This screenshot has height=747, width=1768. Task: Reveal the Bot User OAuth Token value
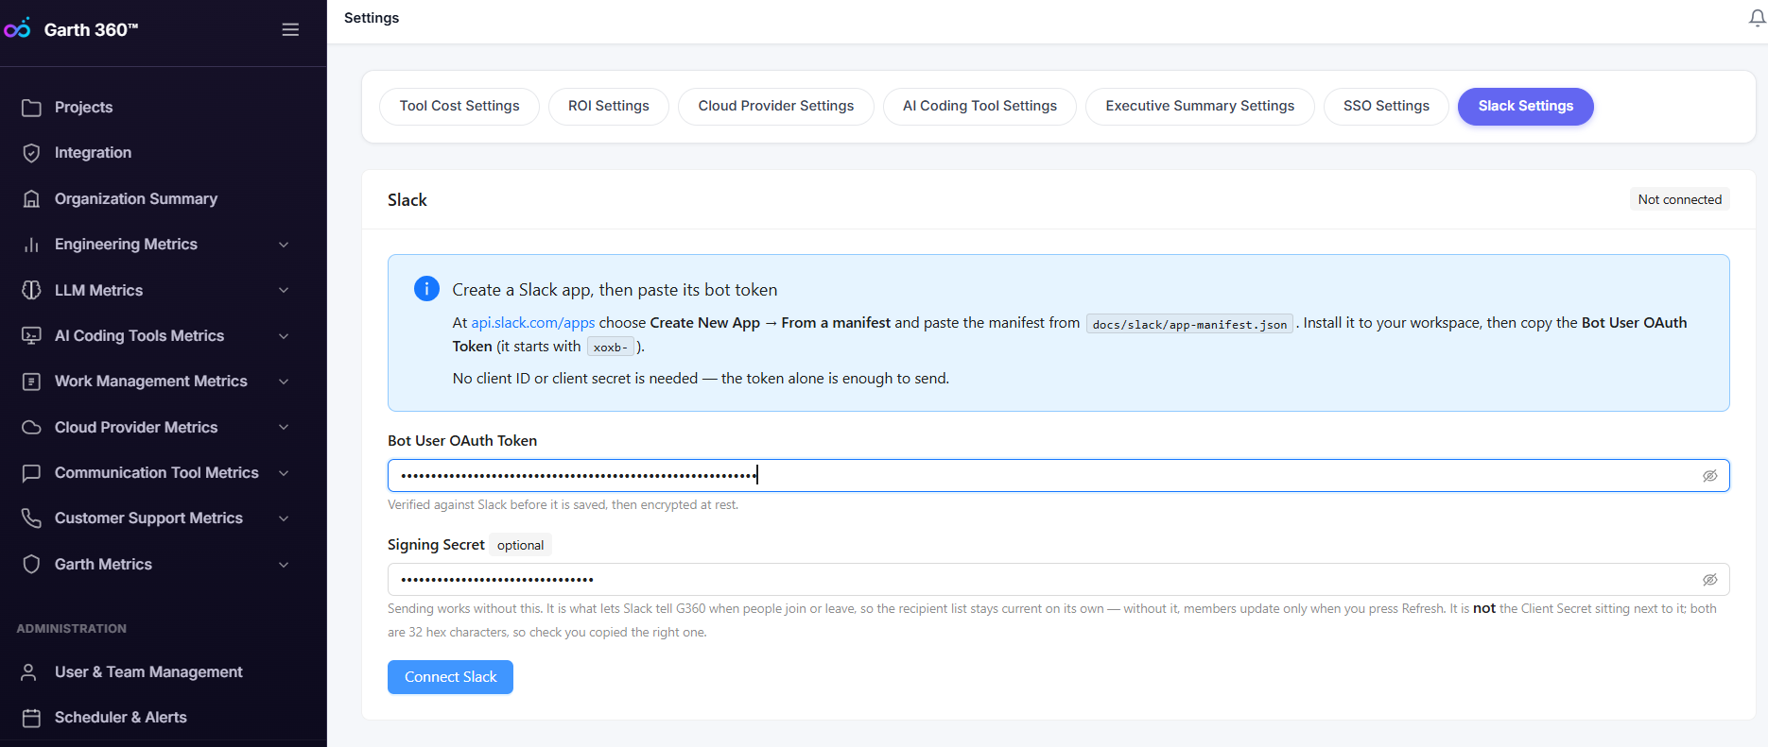[x=1709, y=476]
